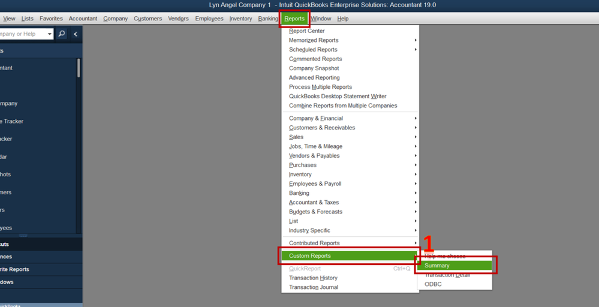Screen dimensions: 599x307
Task: Expand Contributed Reports submenu
Action: point(350,243)
